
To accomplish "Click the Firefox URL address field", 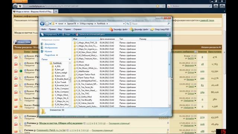I will tap(89, 6).
